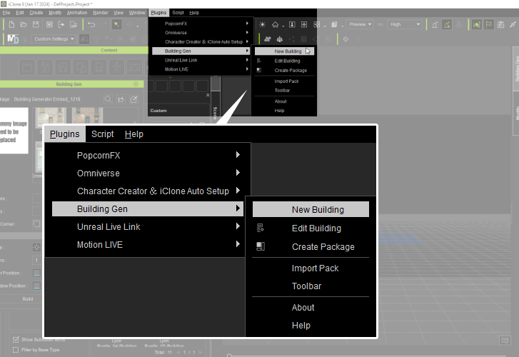Click the Export toolbar icon

(61, 24)
